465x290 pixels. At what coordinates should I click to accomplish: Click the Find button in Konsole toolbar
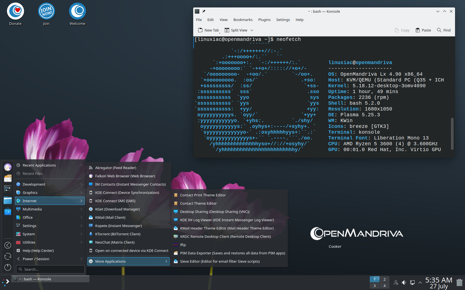(444, 30)
